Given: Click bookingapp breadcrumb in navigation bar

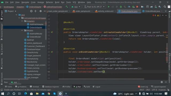Looking at the screenshot, I should coord(9,7).
